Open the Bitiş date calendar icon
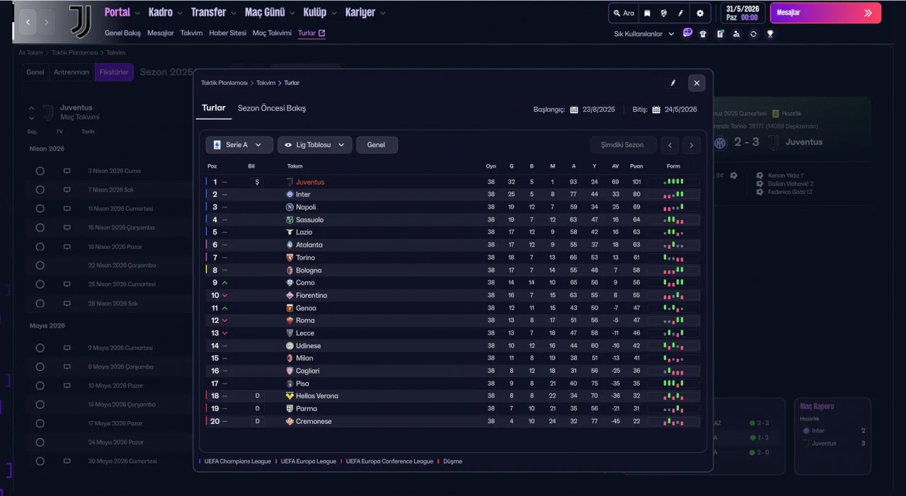Screen dimensions: 906x496 pos(656,110)
